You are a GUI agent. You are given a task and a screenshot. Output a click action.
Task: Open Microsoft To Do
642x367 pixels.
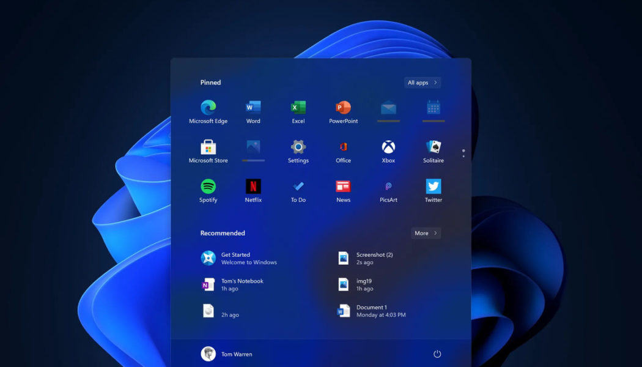[x=298, y=190]
